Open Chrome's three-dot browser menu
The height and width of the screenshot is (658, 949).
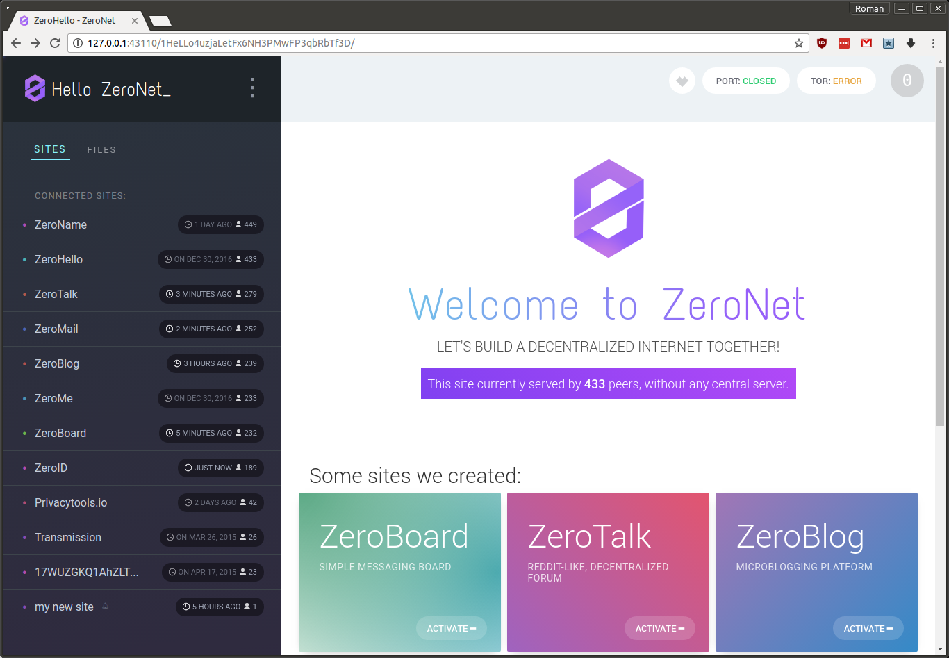pyautogui.click(x=933, y=42)
